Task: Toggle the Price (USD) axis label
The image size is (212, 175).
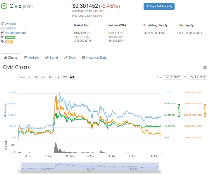Action: point(179,111)
